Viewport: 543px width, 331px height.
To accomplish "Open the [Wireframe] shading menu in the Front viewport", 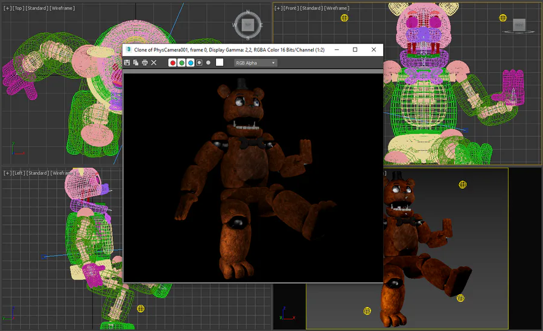I will point(337,8).
